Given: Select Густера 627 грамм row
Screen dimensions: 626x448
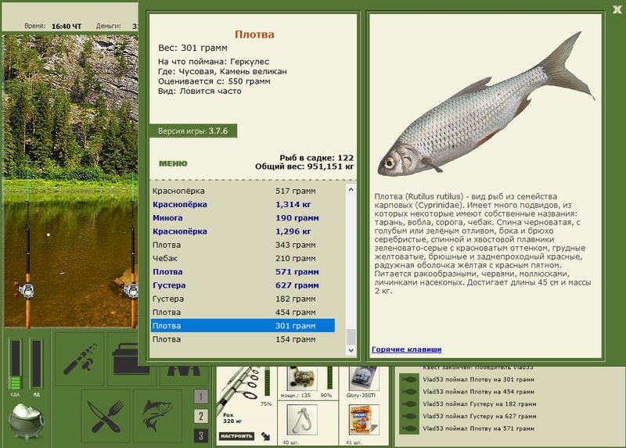Looking at the screenshot, I should pyautogui.click(x=243, y=285).
